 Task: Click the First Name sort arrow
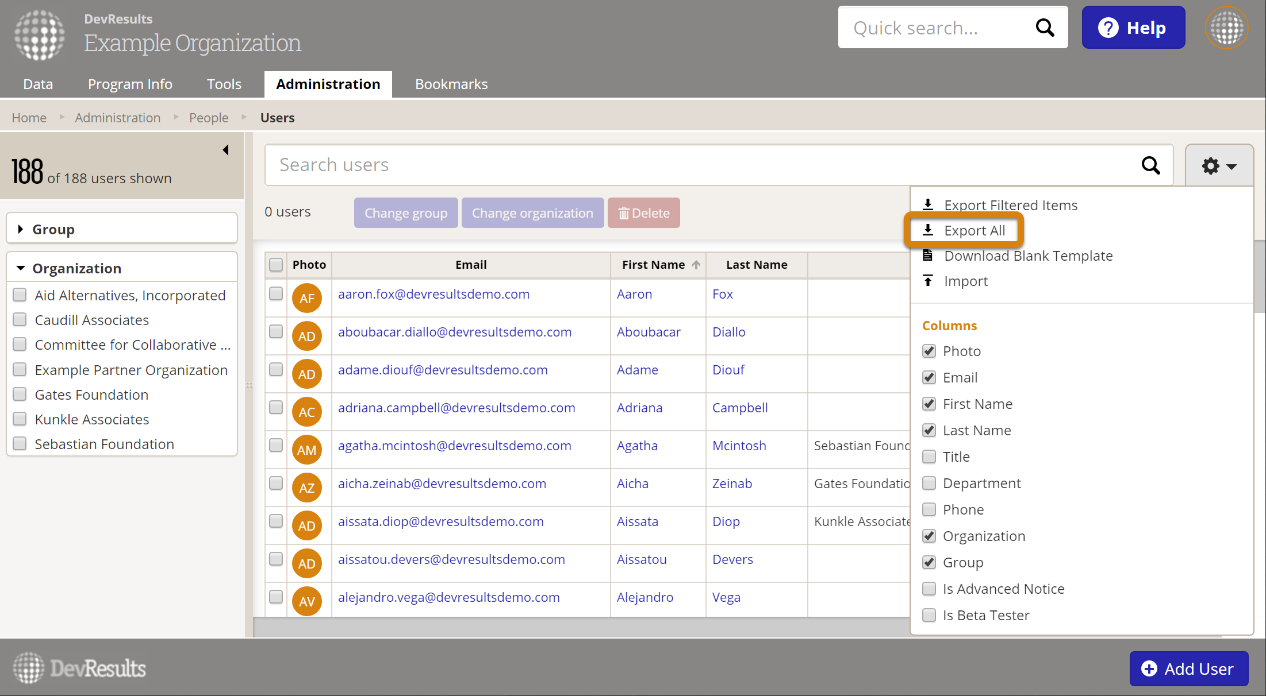pyautogui.click(x=696, y=265)
